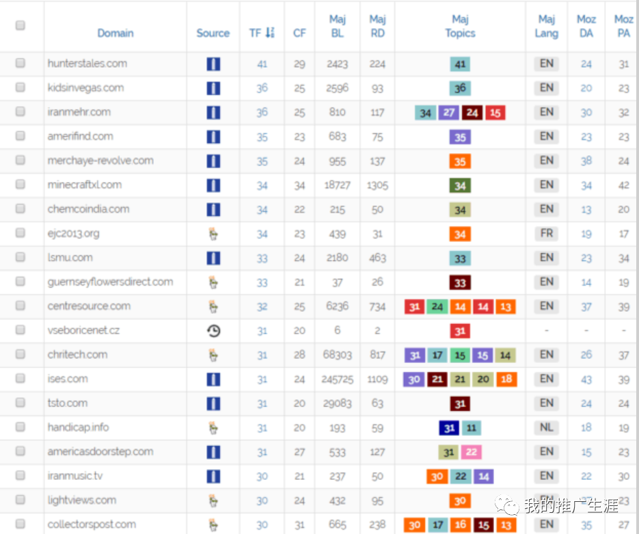639x534 pixels.
Task: Click the source icon for amerifind.com
Action: [213, 137]
